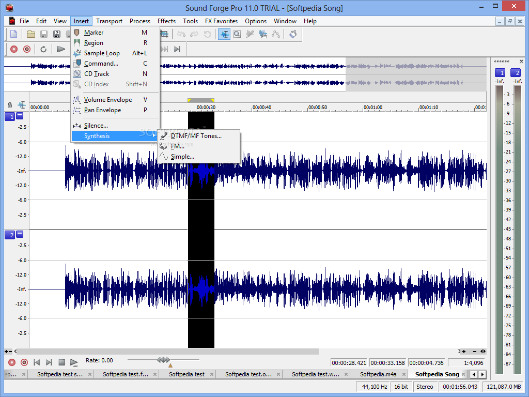Open the Effects menu
529x397 pixels.
click(166, 21)
